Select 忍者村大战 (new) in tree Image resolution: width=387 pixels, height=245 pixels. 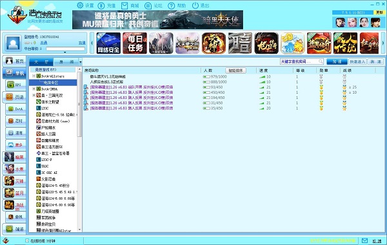point(55,121)
